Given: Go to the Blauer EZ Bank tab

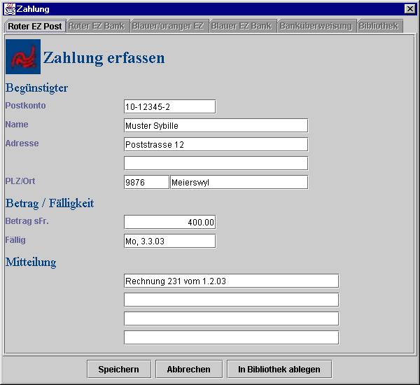Looking at the screenshot, I should (x=243, y=26).
